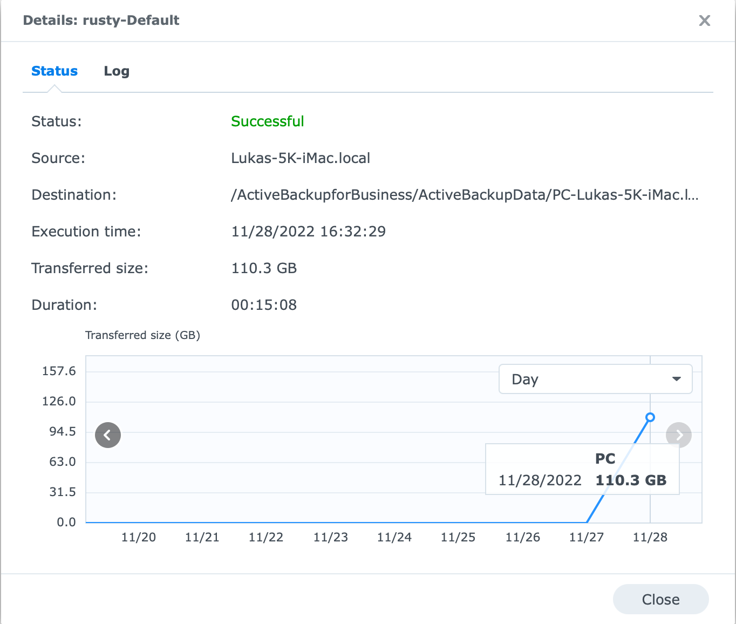The image size is (736, 624).
Task: Click the 11/28 date label on axis
Action: (x=650, y=538)
